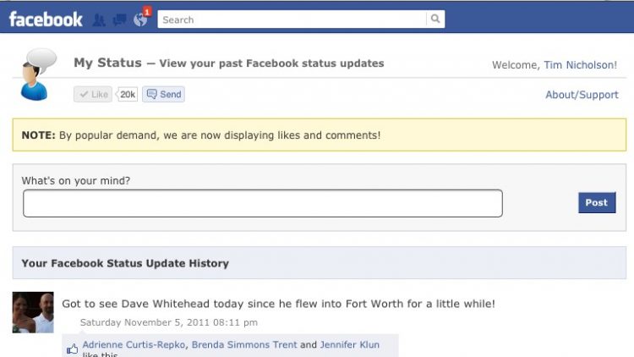
Task: Click the My Status app avatar icon
Action: 37,74
